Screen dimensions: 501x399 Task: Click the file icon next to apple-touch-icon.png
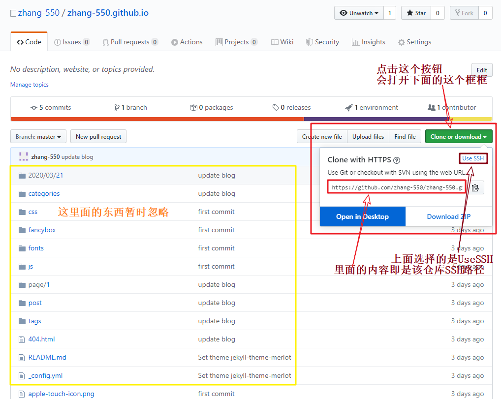(22, 394)
